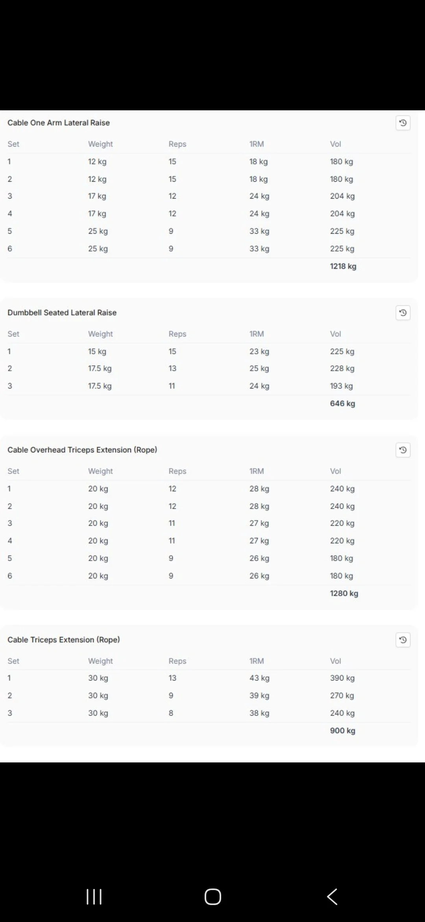Select the Cable One Arm Lateral Raise title
This screenshot has width=425, height=922.
59,123
